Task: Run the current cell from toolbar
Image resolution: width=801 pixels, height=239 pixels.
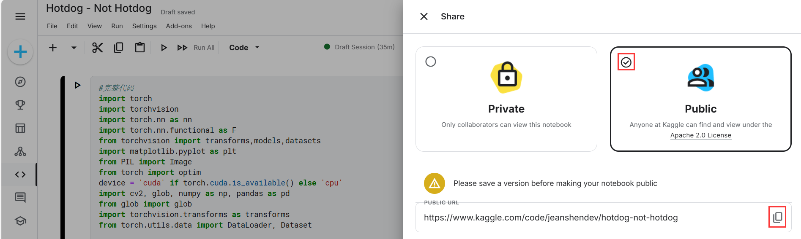Action: [x=164, y=48]
